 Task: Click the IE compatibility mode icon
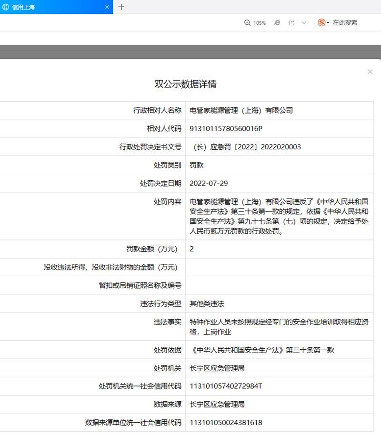[x=277, y=22]
